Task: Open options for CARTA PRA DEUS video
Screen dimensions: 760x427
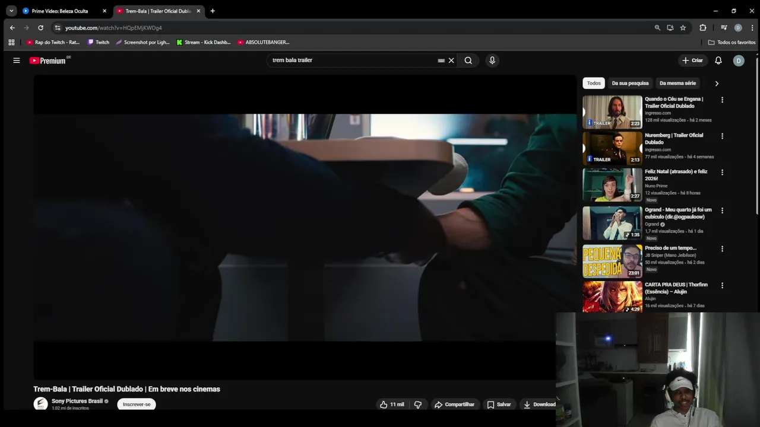Action: (722, 285)
